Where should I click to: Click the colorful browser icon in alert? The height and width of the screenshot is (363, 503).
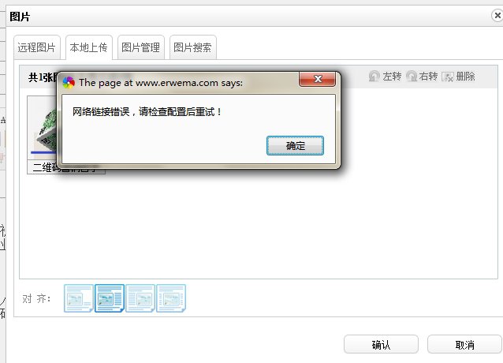69,83
